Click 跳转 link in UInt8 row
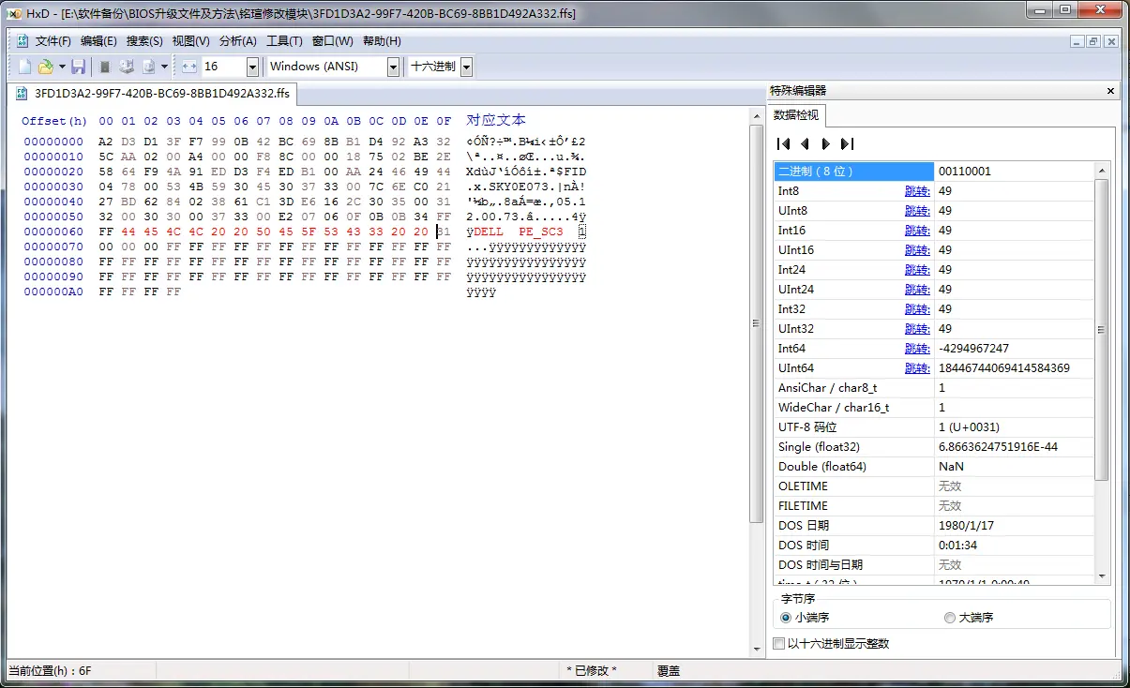This screenshot has width=1130, height=688. coord(917,211)
